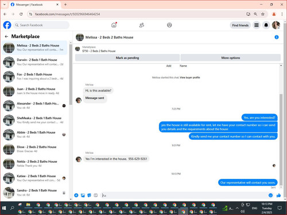Go back using the Marketplace back arrow
The width and height of the screenshot is (287, 215).
coord(6,36)
